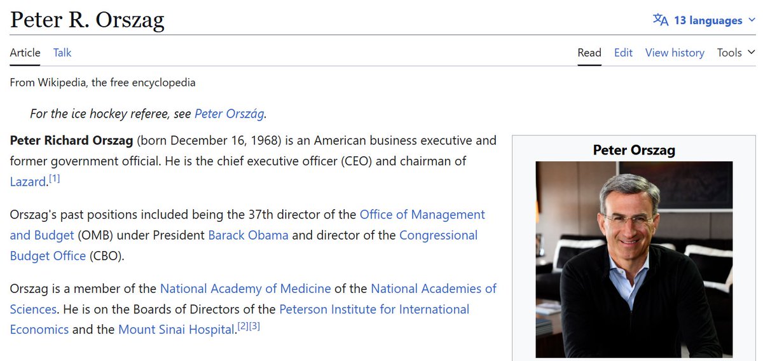Click the translate languages icon
Screen dimensions: 763x361
tap(661, 20)
